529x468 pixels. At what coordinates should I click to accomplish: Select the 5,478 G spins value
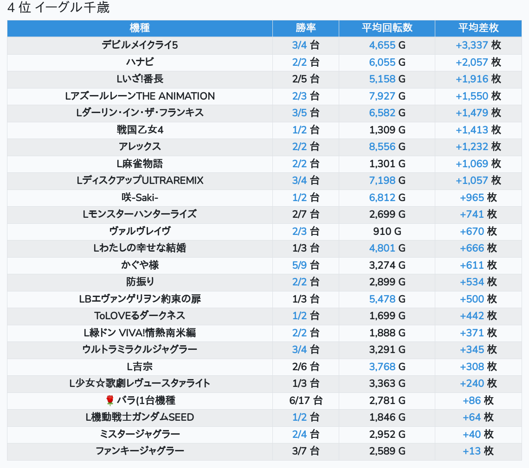click(x=387, y=299)
